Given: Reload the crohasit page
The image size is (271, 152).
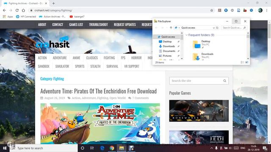Looking at the screenshot, I should click(17, 10).
